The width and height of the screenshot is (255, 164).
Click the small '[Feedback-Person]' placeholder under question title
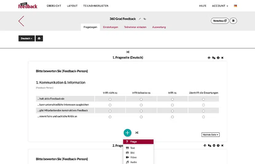pos(45,88)
